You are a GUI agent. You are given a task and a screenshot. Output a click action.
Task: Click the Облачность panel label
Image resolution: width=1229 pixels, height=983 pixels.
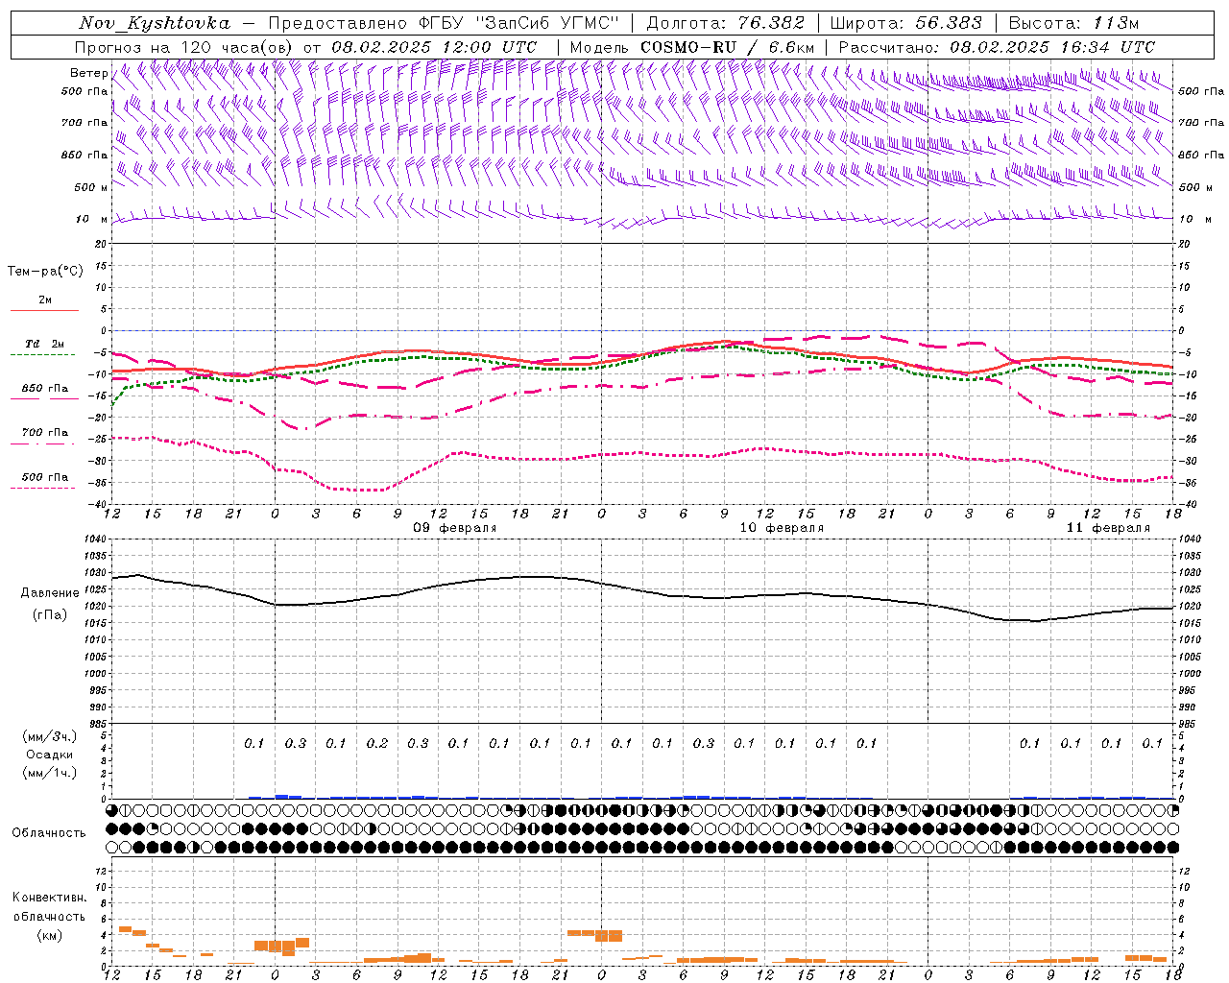click(x=49, y=832)
